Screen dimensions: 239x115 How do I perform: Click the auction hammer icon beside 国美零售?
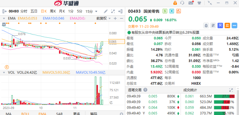(178, 11)
